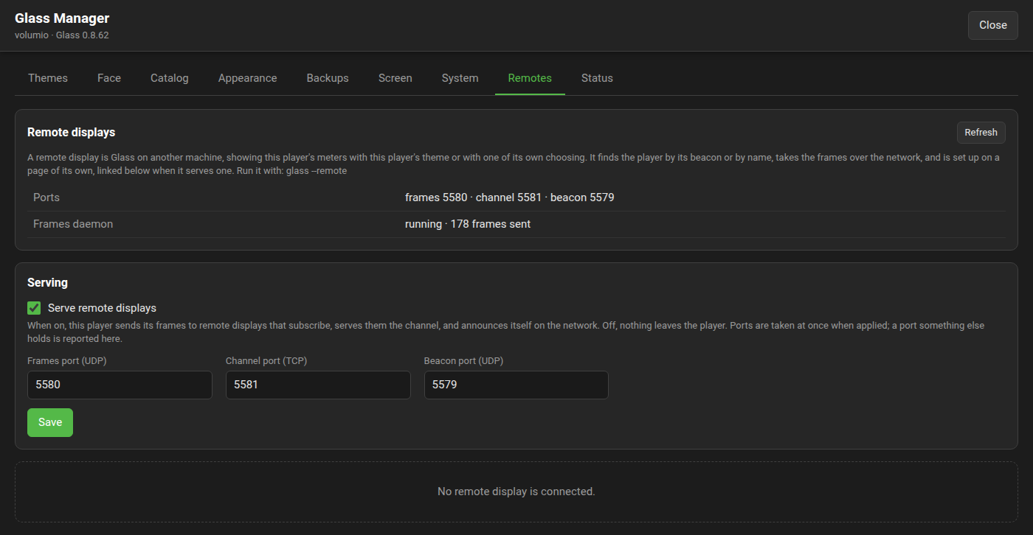Switch to the Face tab
Viewport: 1033px width, 535px height.
(109, 78)
